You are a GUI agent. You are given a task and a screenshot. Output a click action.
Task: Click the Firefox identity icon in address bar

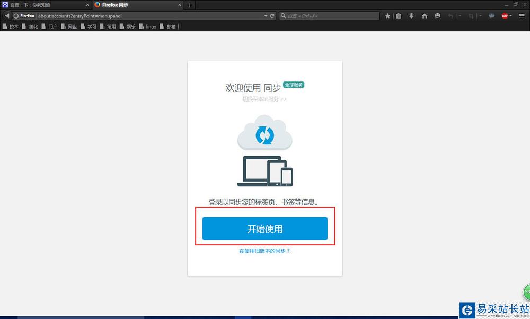coord(24,16)
